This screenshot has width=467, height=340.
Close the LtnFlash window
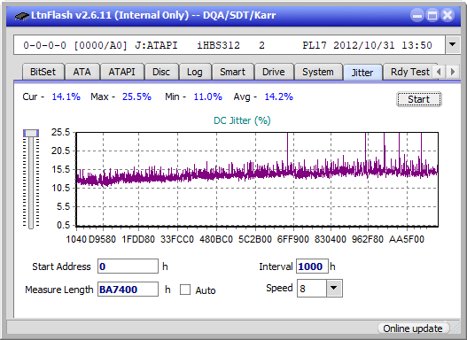448,15
